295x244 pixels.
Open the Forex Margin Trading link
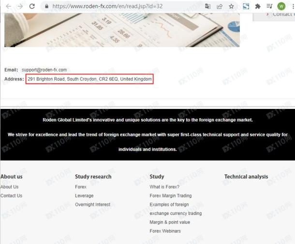click(171, 196)
